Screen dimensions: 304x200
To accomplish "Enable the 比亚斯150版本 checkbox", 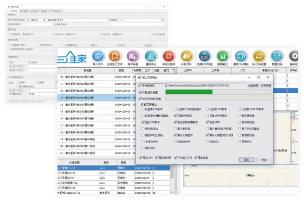I will tap(143, 109).
